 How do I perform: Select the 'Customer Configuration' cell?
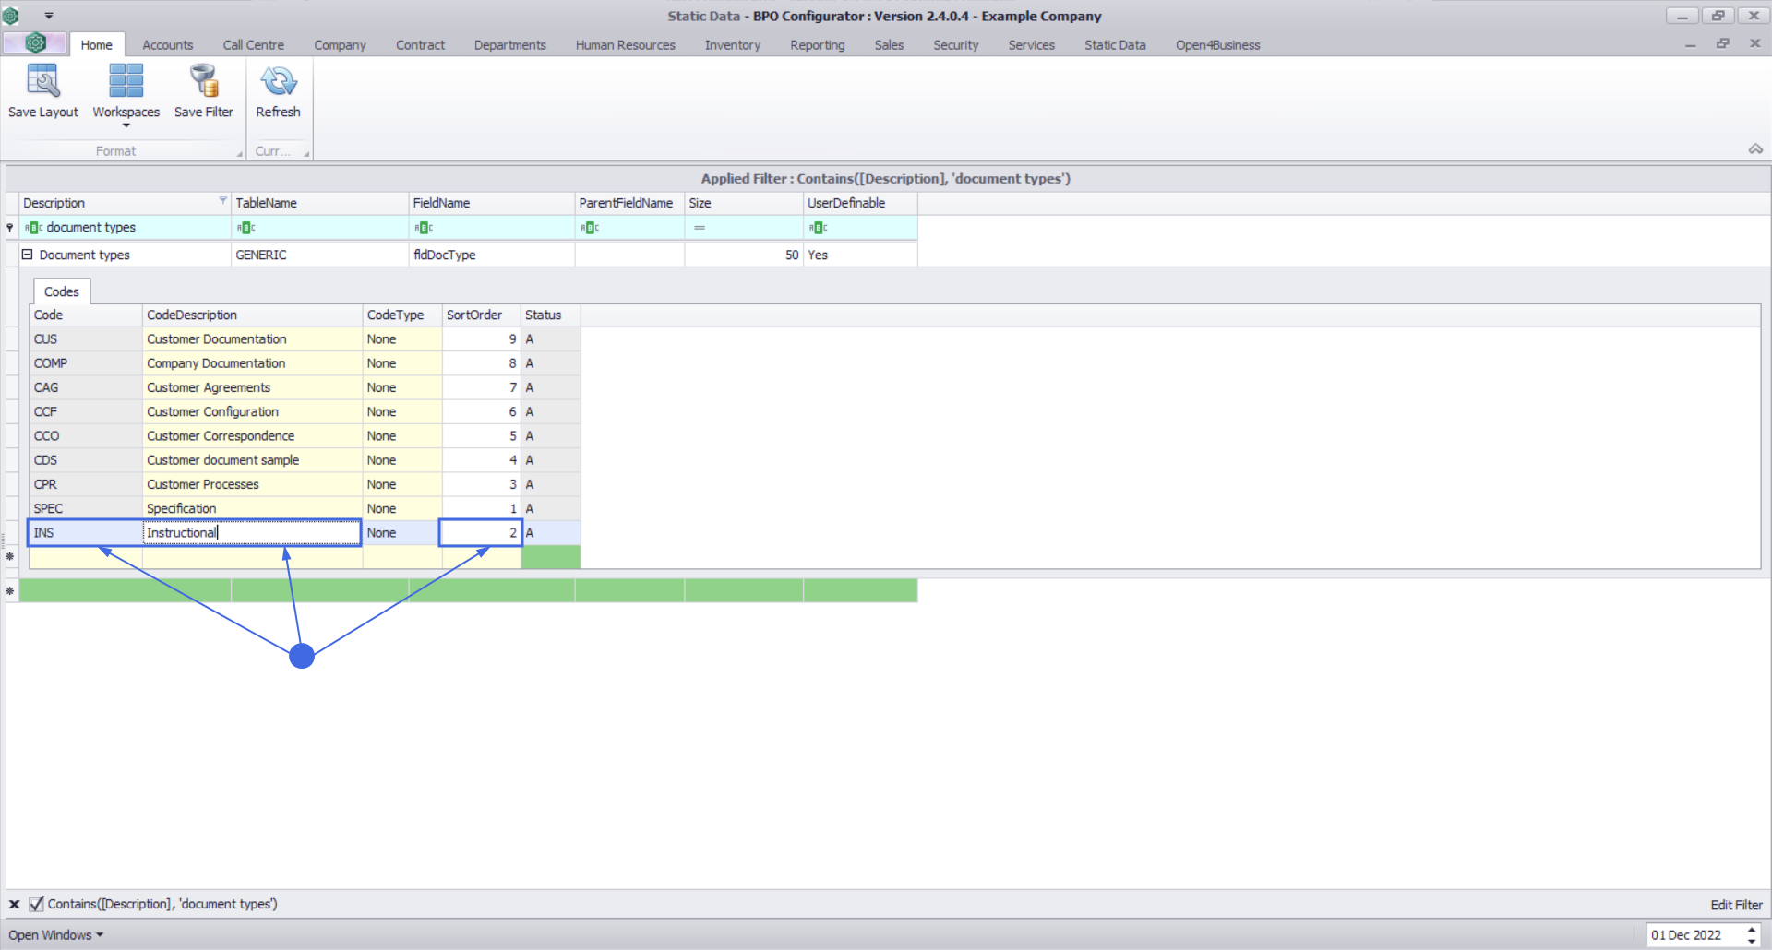pos(252,411)
